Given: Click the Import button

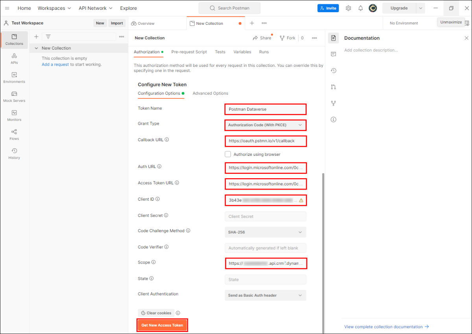Looking at the screenshot, I should (117, 23).
